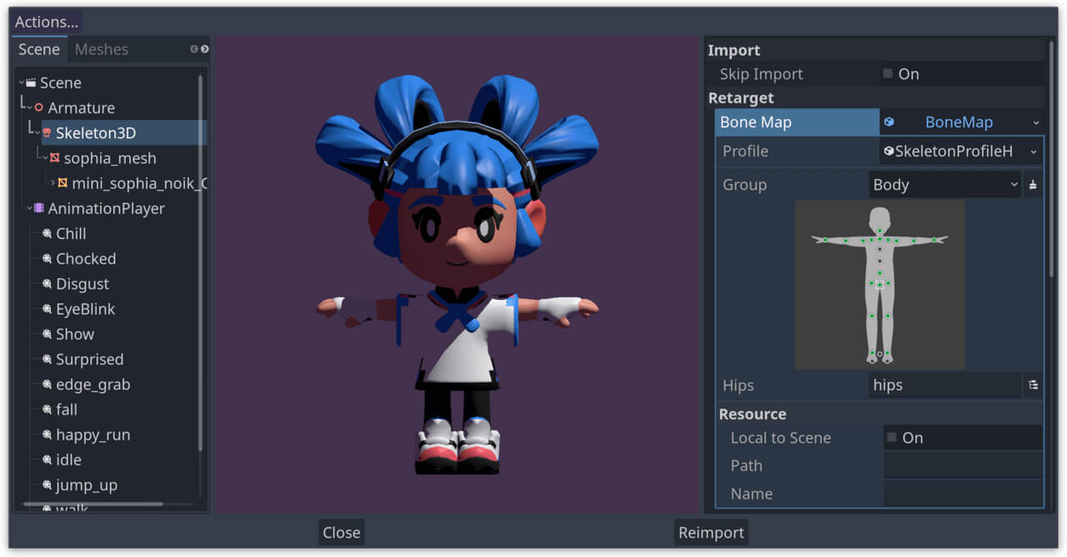Open the bone picker icon next to Hips

click(1034, 385)
